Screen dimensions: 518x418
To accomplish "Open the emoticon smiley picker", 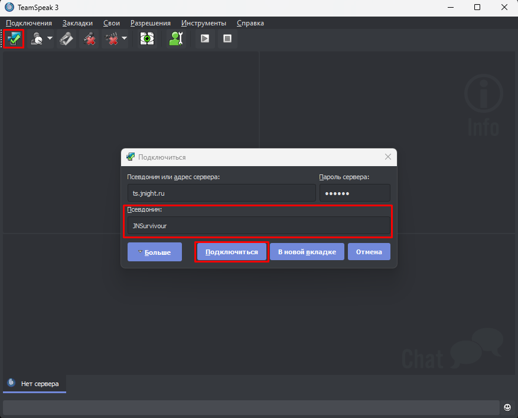I will click(x=507, y=407).
